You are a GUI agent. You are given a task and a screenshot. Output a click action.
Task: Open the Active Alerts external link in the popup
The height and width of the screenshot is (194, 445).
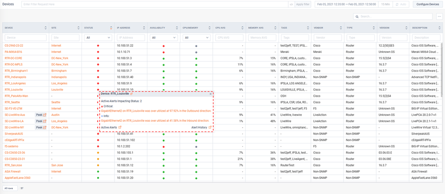pos(120,127)
